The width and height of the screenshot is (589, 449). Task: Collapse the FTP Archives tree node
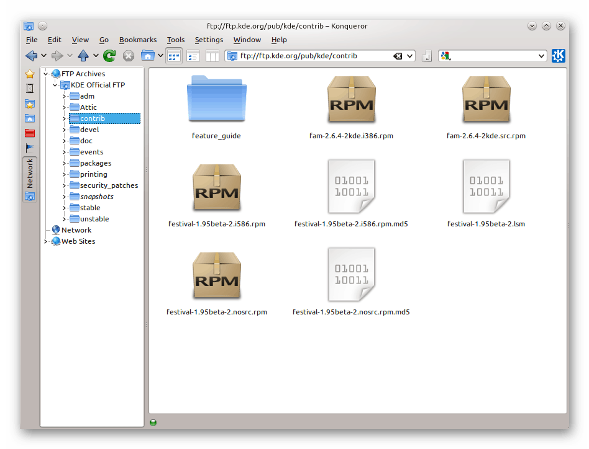click(46, 74)
